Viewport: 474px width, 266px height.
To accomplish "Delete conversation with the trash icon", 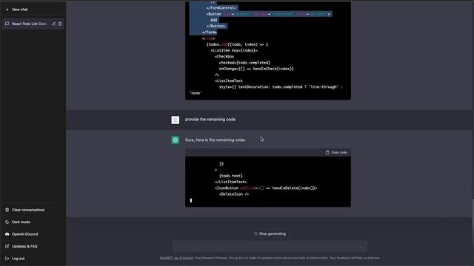I will [x=60, y=24].
